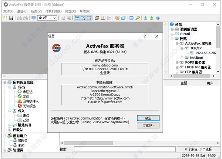
Task: Open the 文件(F) menu
Action: tap(8, 11)
